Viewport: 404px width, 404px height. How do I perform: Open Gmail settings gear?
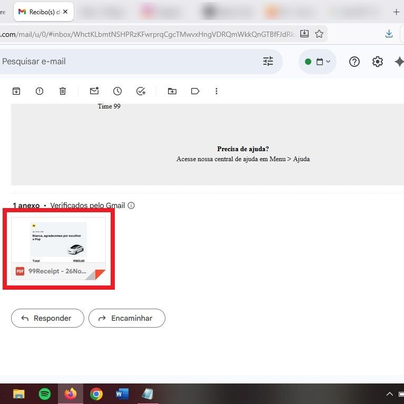[x=378, y=62]
